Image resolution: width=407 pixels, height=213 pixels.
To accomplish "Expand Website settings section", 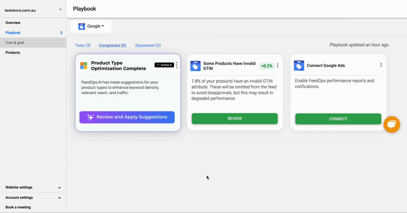I will click(33, 187).
